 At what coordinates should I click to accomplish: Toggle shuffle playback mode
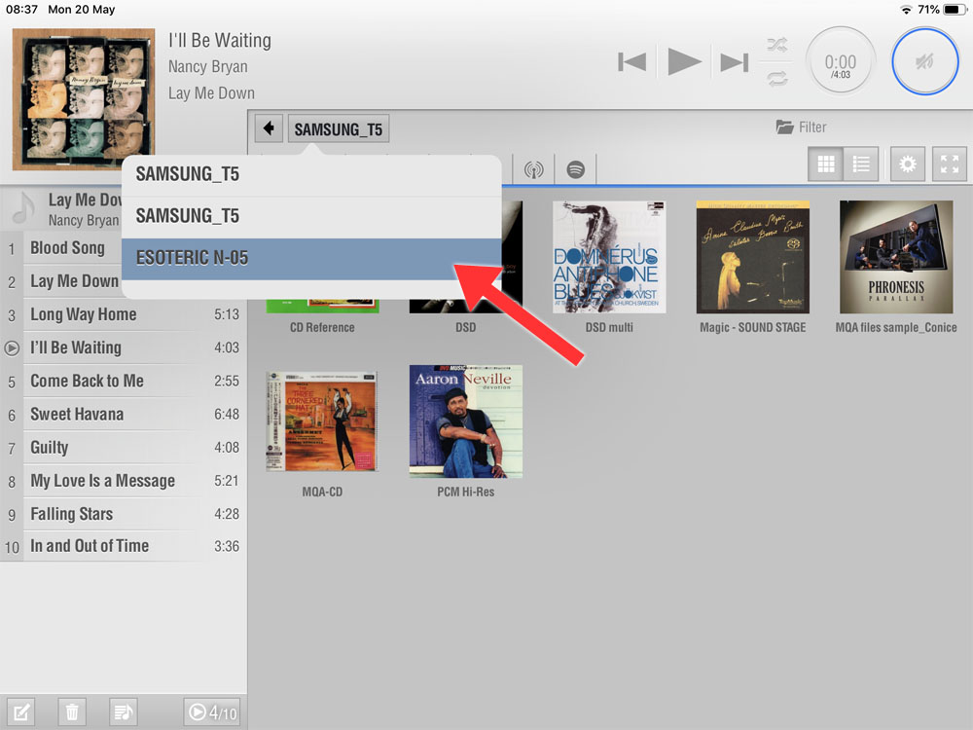point(775,44)
